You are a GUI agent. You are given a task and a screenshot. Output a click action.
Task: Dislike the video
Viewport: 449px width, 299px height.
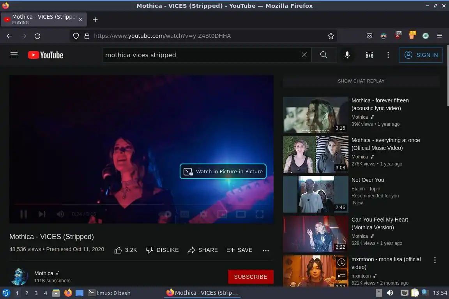[163, 250]
